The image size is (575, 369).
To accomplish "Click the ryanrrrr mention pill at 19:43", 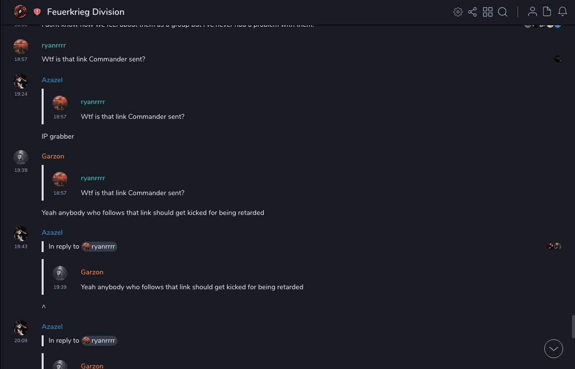I will 99,247.
